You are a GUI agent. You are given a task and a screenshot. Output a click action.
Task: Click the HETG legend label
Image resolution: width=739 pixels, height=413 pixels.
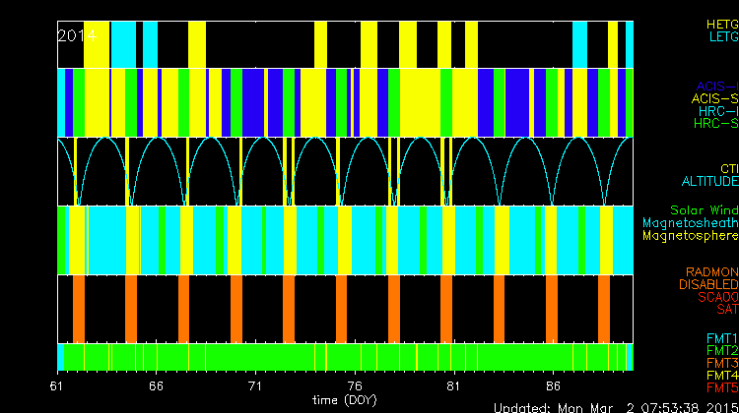[x=720, y=23]
